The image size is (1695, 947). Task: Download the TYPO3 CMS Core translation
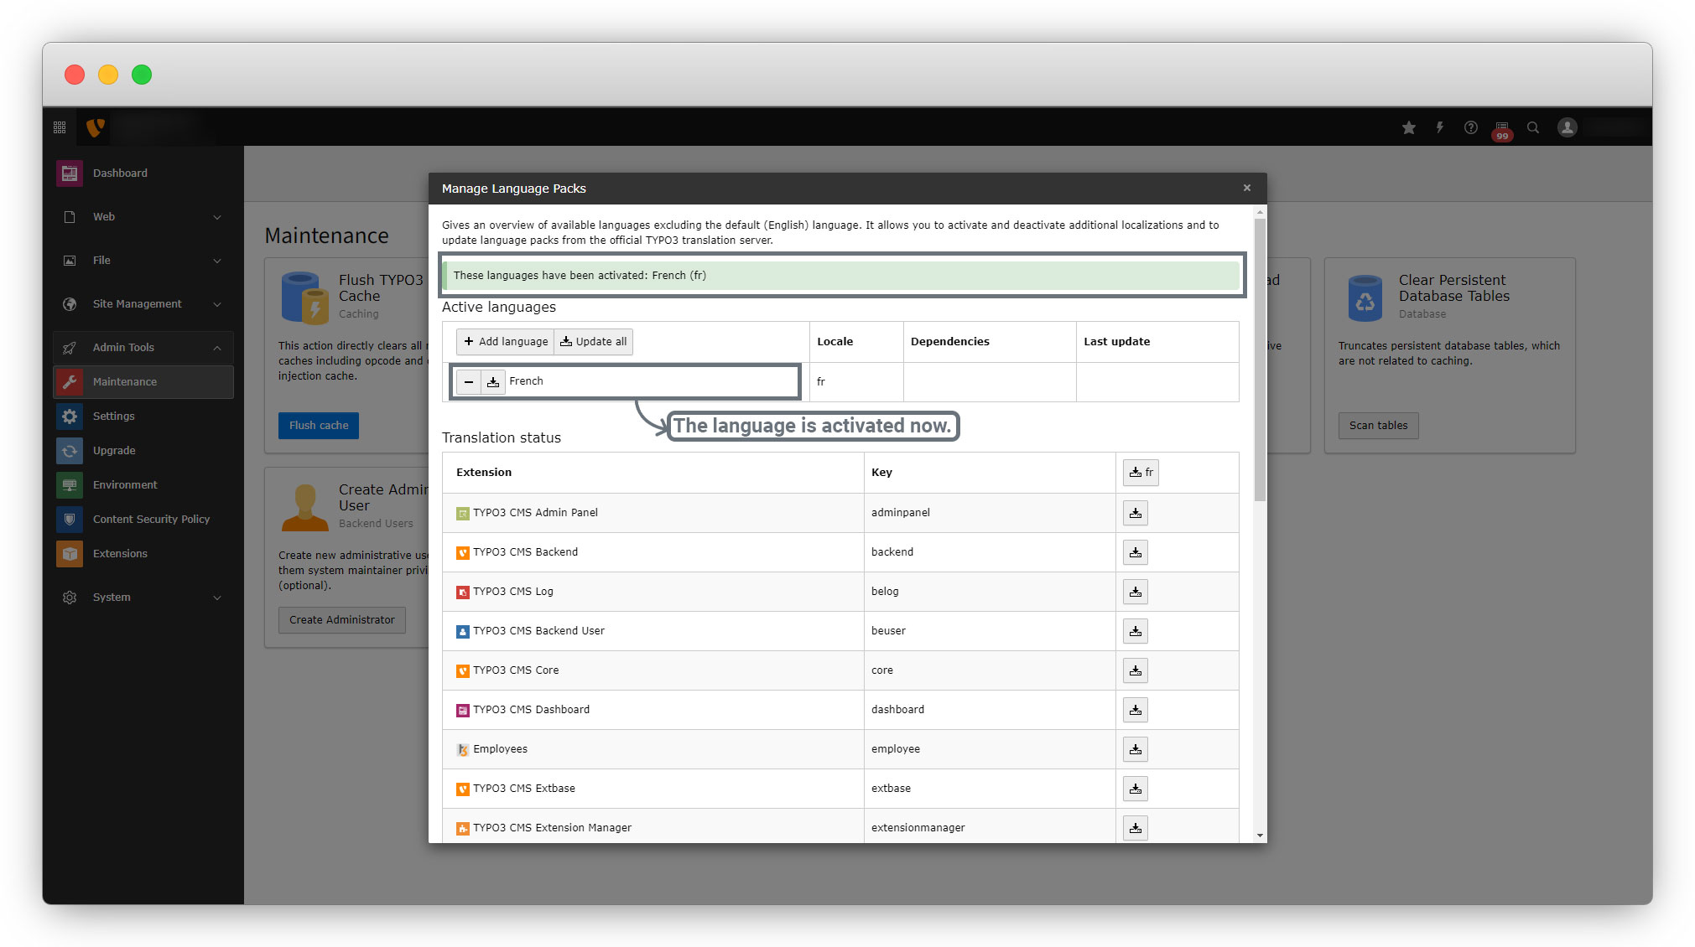pos(1135,670)
